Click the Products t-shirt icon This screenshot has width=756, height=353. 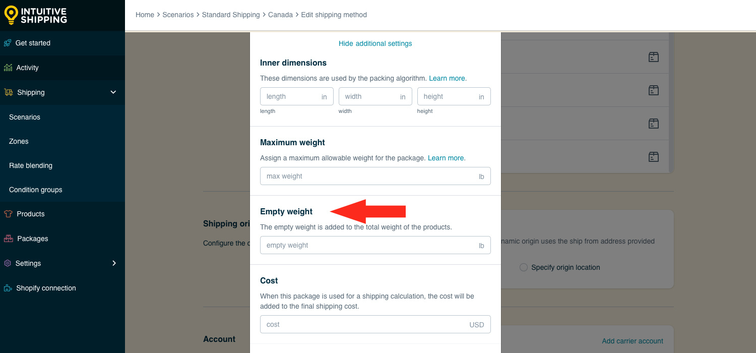click(x=8, y=214)
